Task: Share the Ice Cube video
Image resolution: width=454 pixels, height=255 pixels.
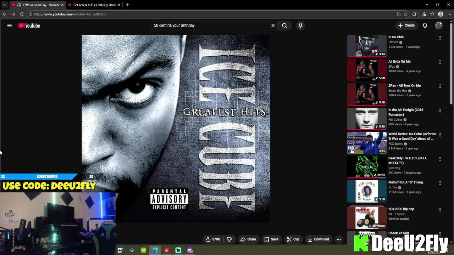Action: 248,239
